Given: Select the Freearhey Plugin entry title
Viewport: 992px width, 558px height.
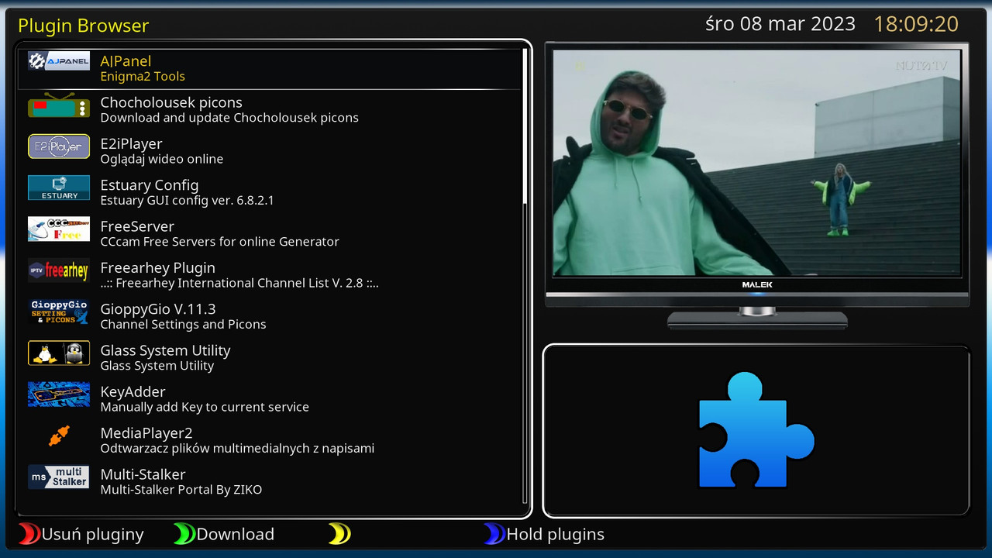Looking at the screenshot, I should click(x=157, y=268).
